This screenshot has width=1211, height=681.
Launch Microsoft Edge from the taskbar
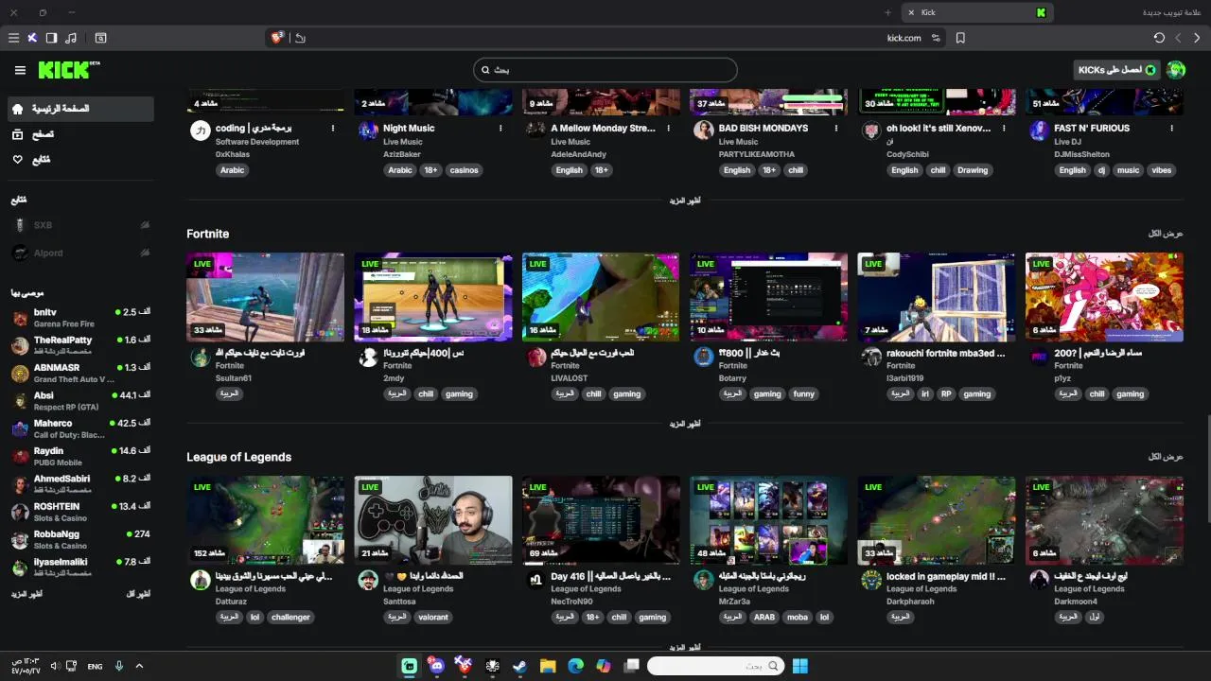click(575, 666)
